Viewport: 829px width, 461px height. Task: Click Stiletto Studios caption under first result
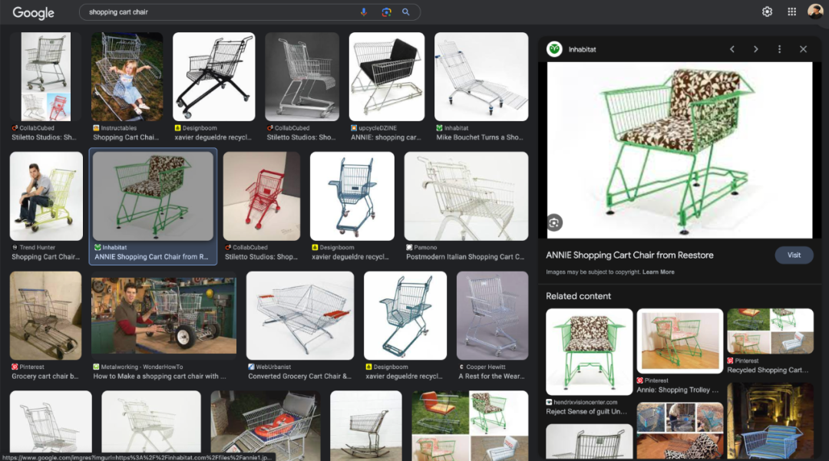coord(44,137)
